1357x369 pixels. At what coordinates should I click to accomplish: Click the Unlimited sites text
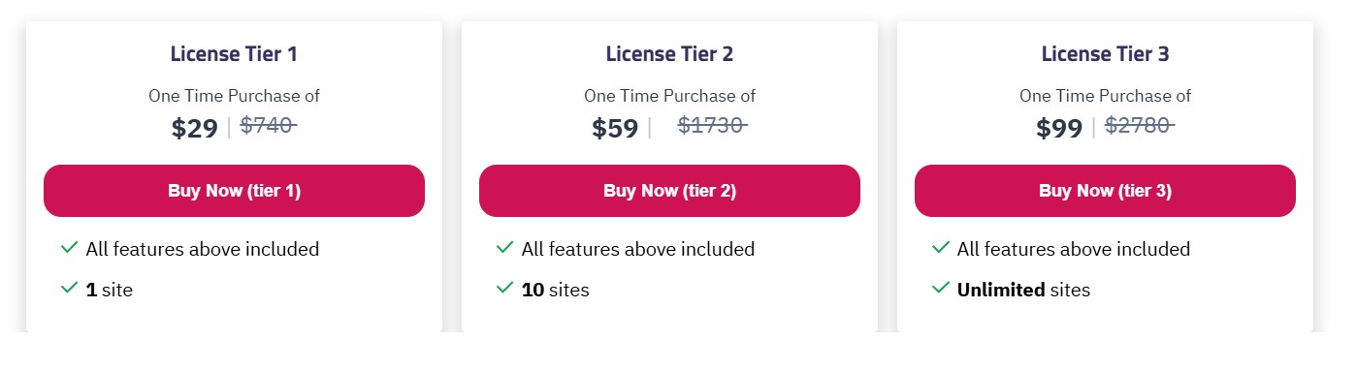pyautogui.click(x=1023, y=290)
